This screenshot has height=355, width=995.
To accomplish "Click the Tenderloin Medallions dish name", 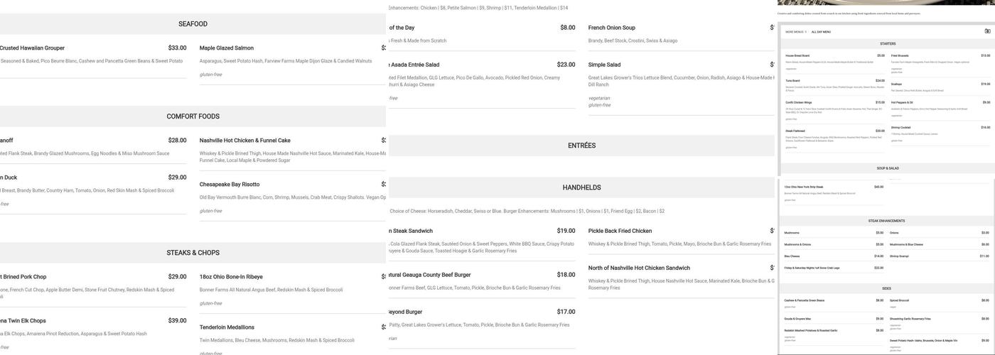I will pyautogui.click(x=226, y=327).
